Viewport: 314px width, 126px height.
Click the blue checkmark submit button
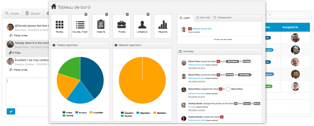pyautogui.click(x=11, y=111)
